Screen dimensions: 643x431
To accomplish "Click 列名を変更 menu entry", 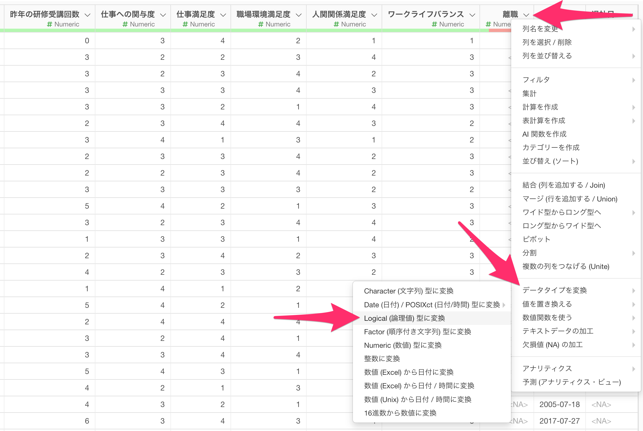I will click(540, 29).
